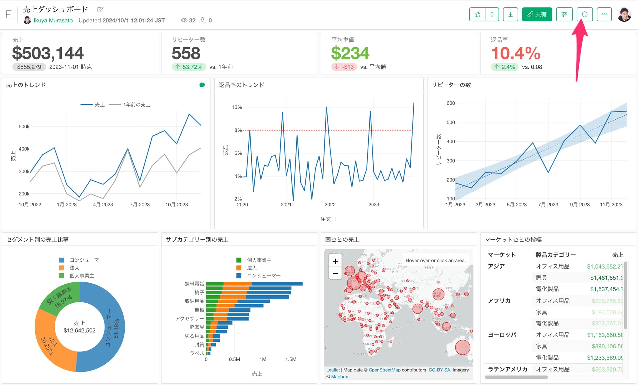Open the more options ellipsis menu

(604, 14)
